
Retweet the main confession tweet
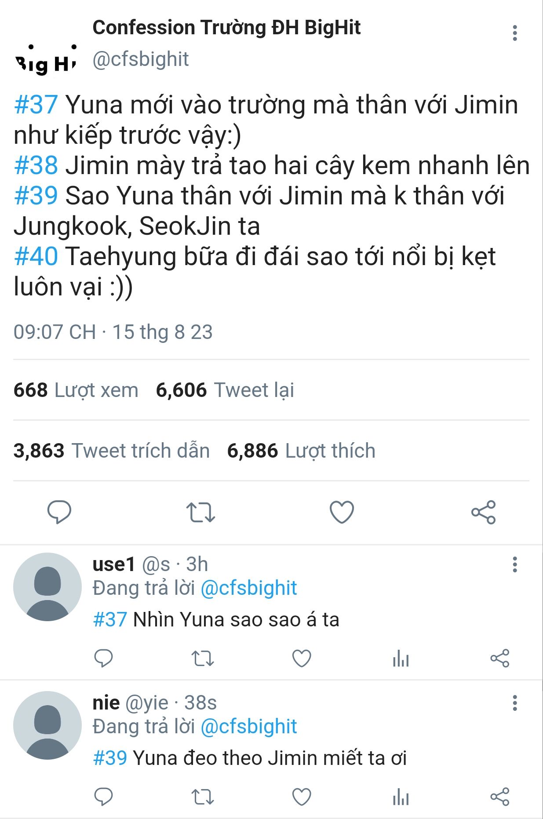[x=200, y=512]
